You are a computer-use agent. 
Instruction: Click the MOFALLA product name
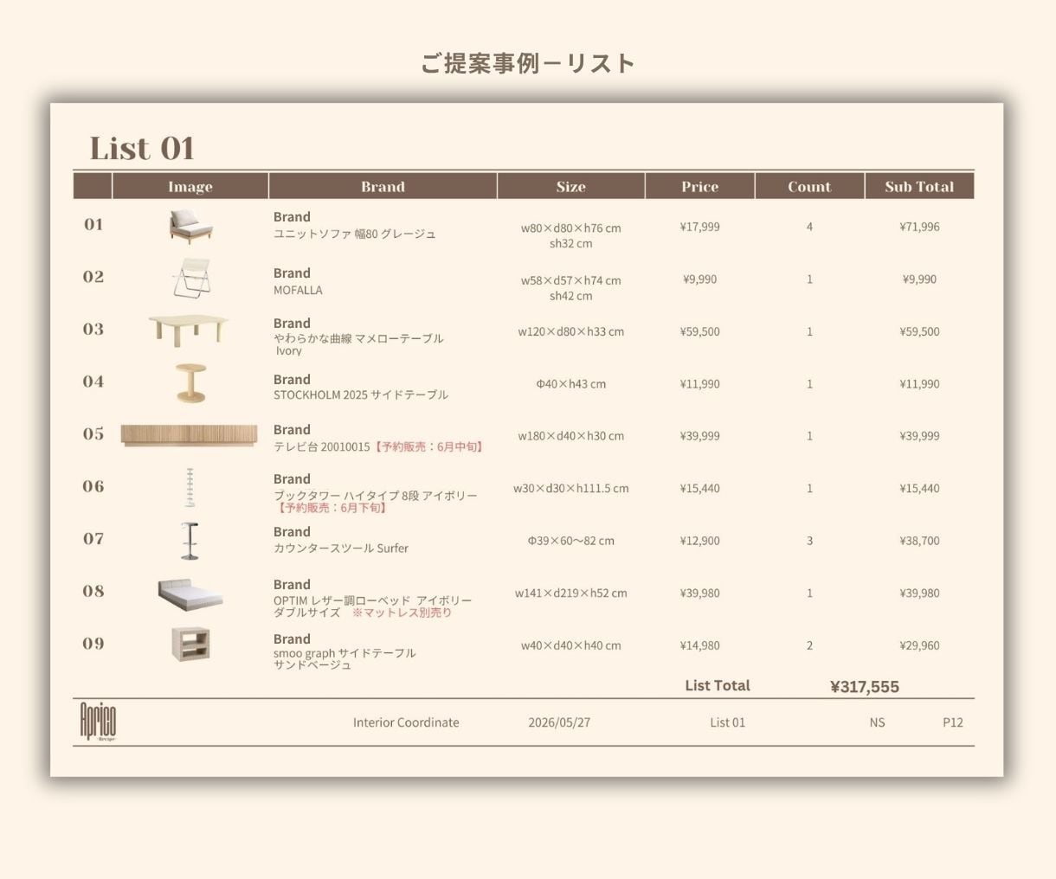pos(298,290)
